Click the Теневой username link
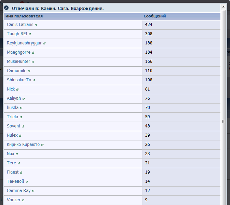 (x=15, y=181)
